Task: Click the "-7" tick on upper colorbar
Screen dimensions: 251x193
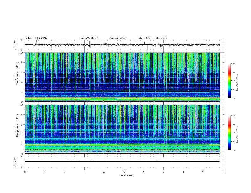Action: coord(234,98)
